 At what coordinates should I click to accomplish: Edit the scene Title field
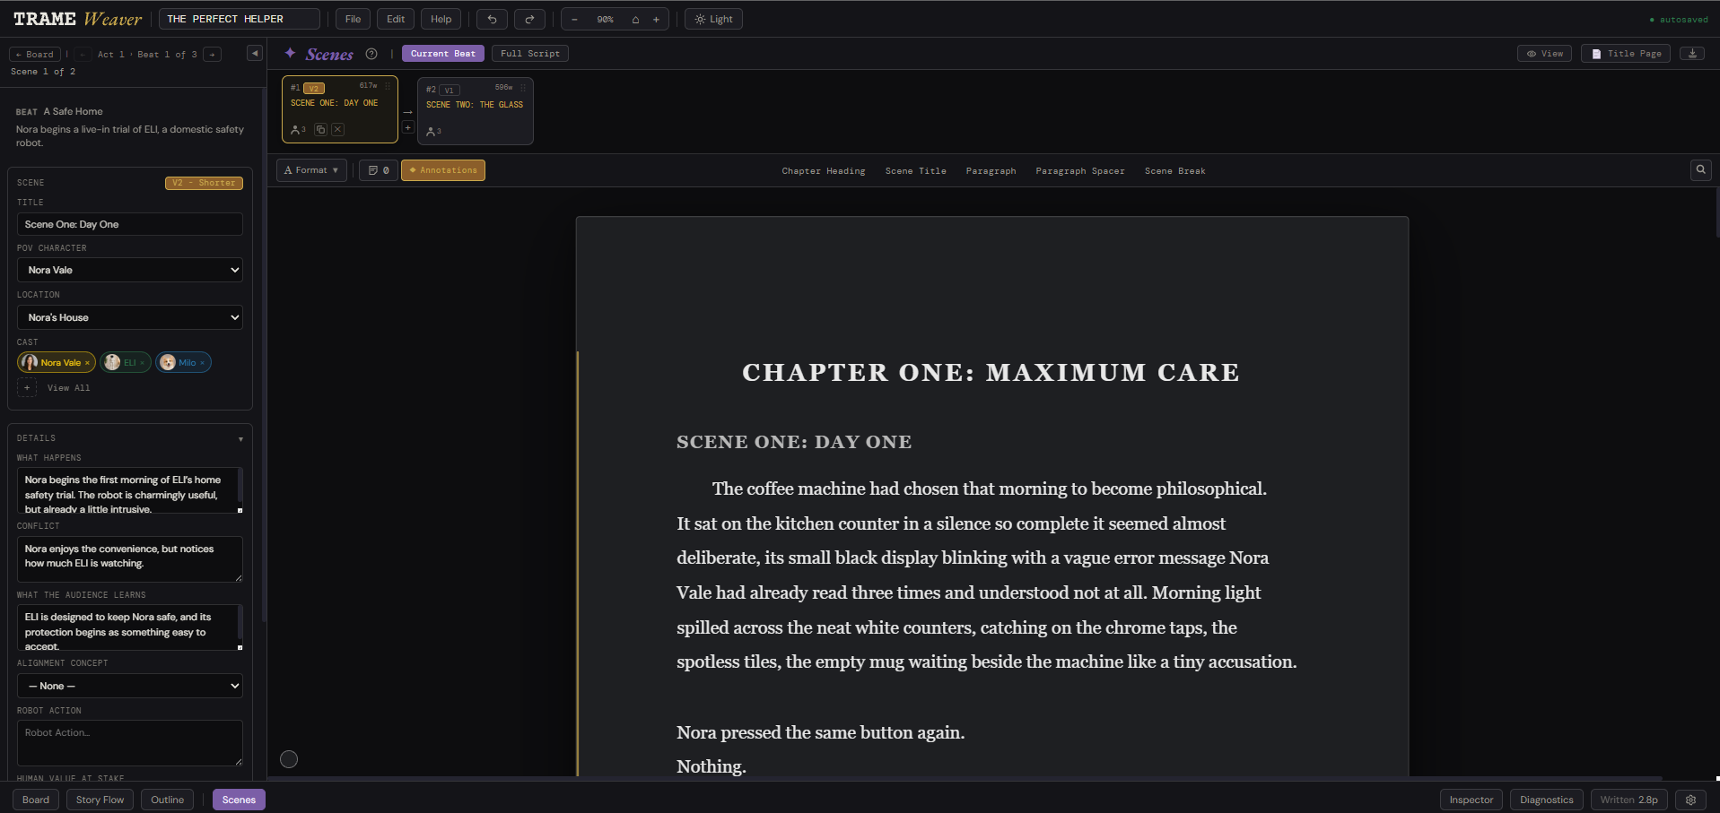(x=130, y=224)
